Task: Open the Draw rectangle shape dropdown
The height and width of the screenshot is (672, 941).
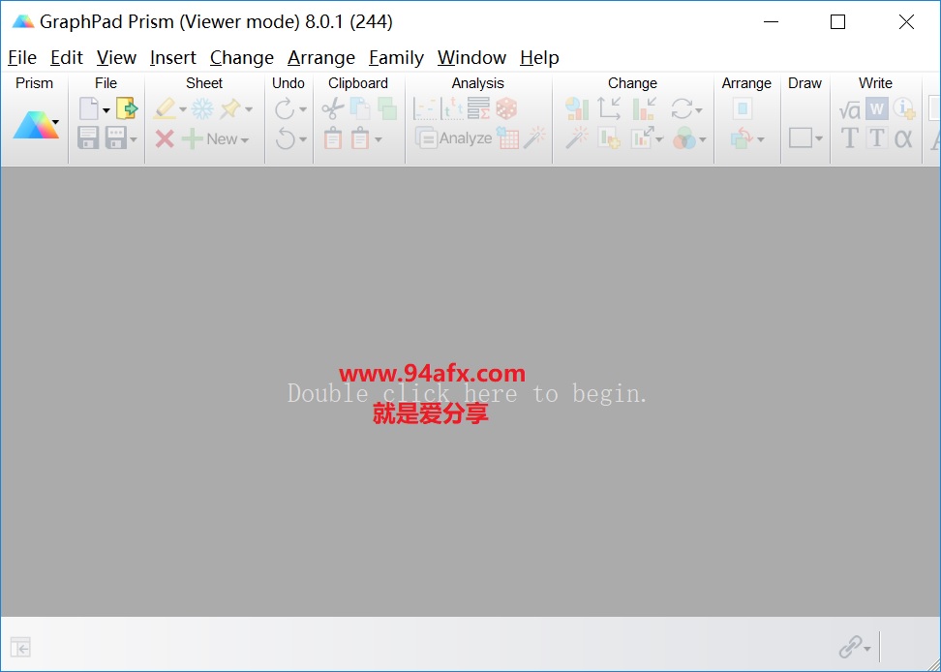Action: [x=819, y=139]
